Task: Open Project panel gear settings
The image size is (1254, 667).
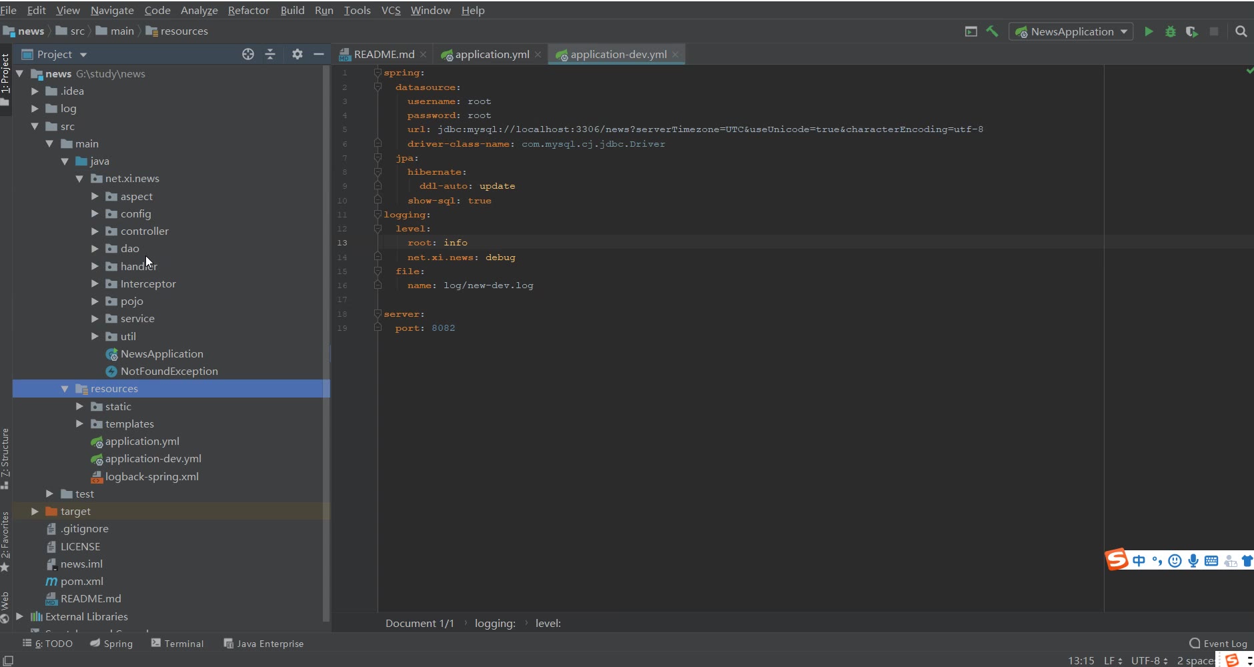Action: click(x=297, y=54)
